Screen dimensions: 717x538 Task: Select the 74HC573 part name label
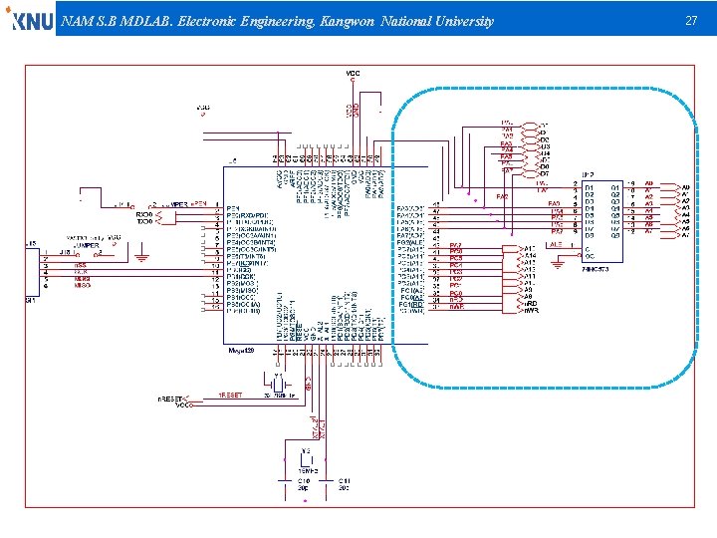(x=595, y=269)
